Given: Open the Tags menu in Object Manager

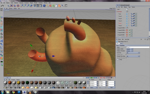Looking at the screenshot, I should point(129,7).
